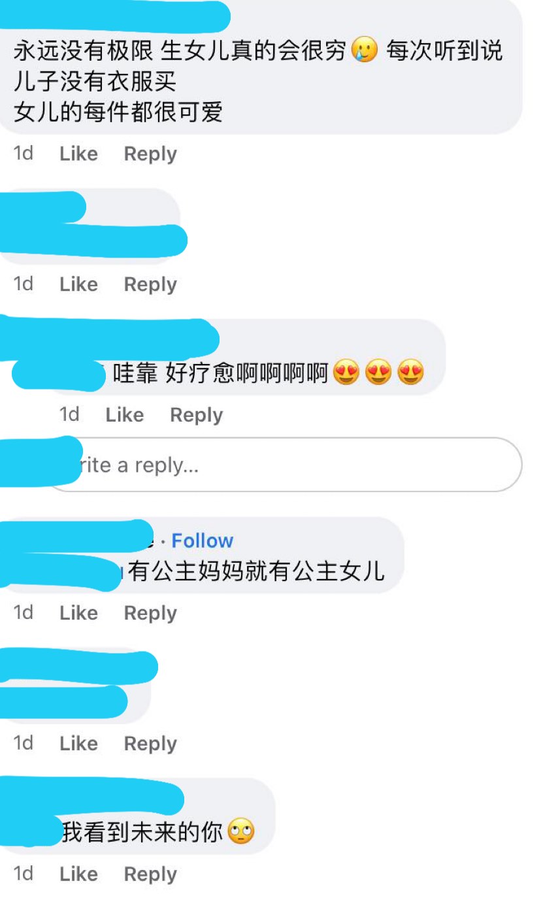
Task: Like the 我看到未来的你 comment
Action: point(78,874)
